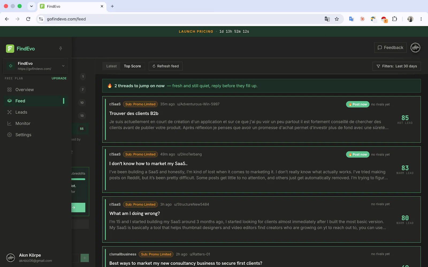Click the Feed layers icon
Viewport: 428px width, 267px height.
point(10,101)
